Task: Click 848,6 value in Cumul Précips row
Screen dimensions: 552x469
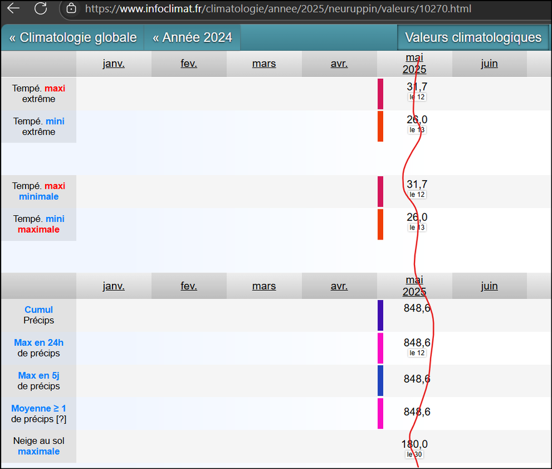Action: [x=417, y=308]
